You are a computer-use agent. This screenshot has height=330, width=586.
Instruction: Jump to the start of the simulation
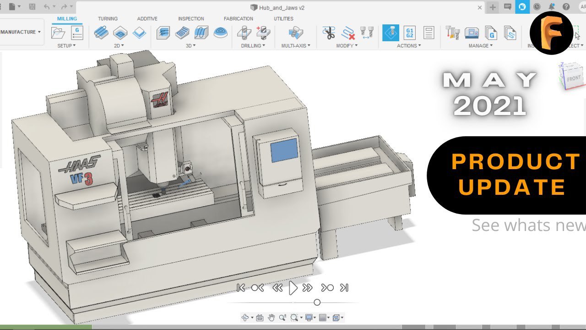pos(241,288)
